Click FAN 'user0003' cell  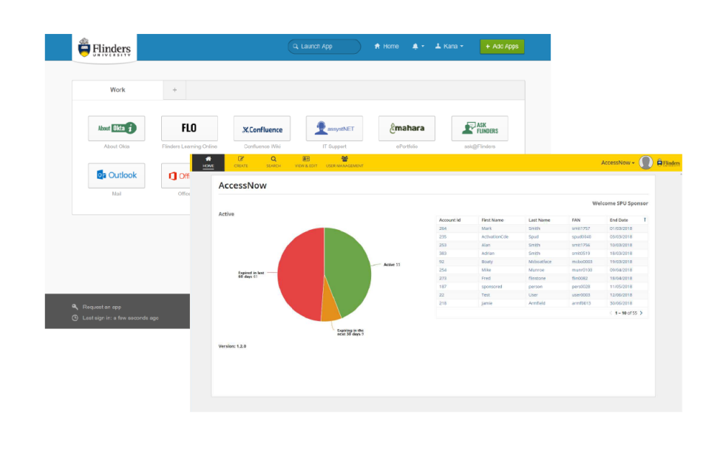(x=581, y=295)
